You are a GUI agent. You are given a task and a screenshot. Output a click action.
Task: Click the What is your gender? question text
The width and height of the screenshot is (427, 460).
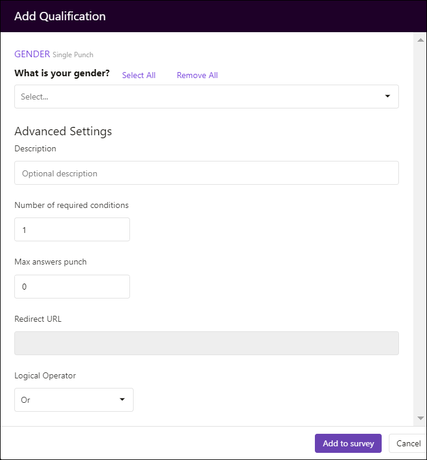point(62,73)
